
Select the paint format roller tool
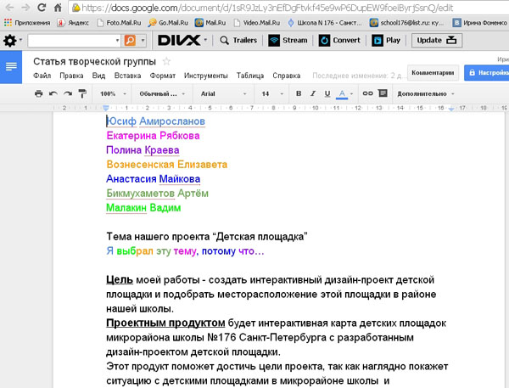[x=81, y=93]
